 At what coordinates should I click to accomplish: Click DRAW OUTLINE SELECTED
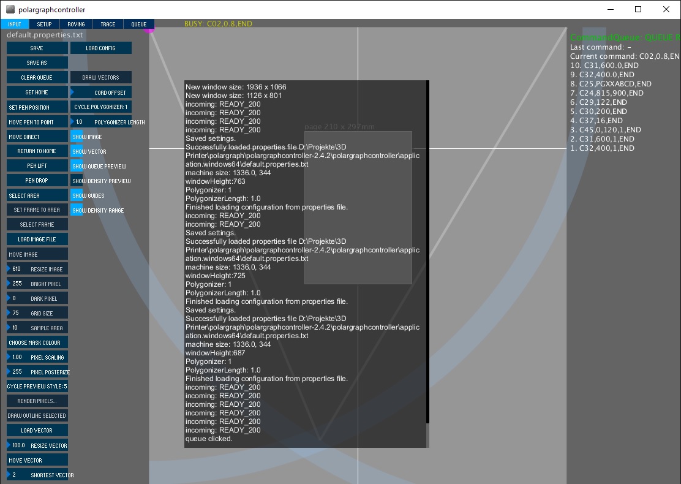pyautogui.click(x=37, y=416)
